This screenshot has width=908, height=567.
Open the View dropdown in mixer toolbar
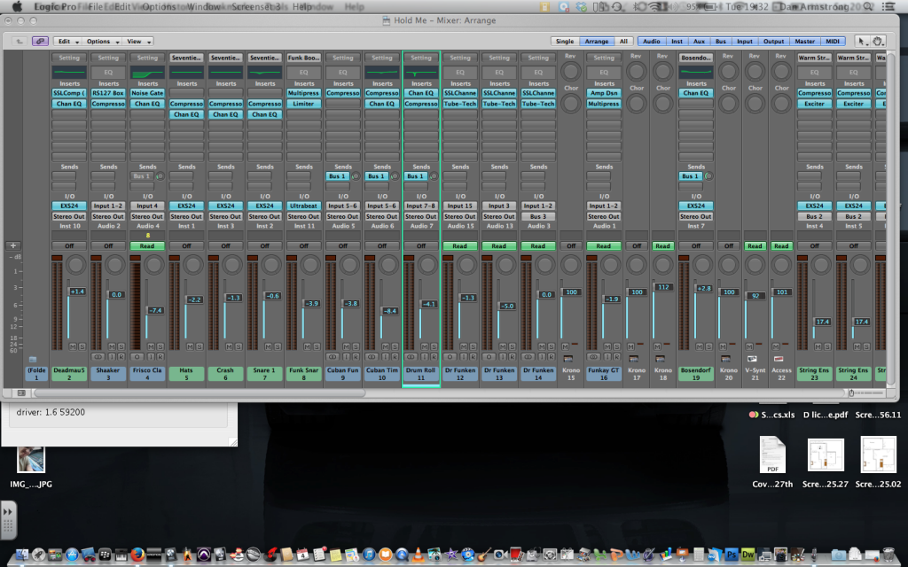pos(138,41)
